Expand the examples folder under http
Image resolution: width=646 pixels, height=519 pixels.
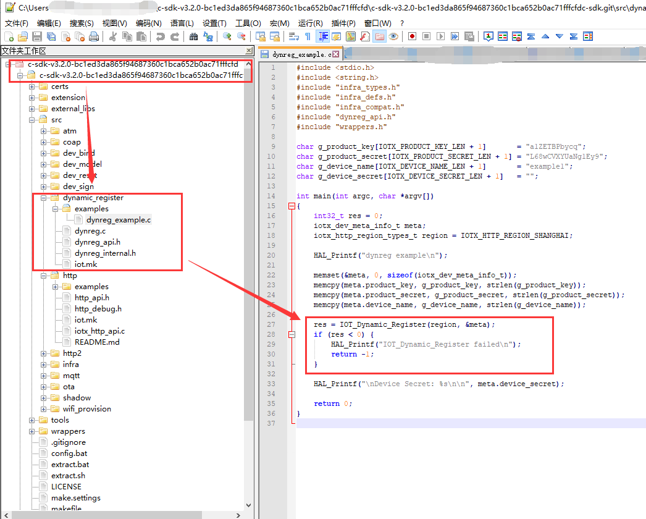(x=55, y=287)
